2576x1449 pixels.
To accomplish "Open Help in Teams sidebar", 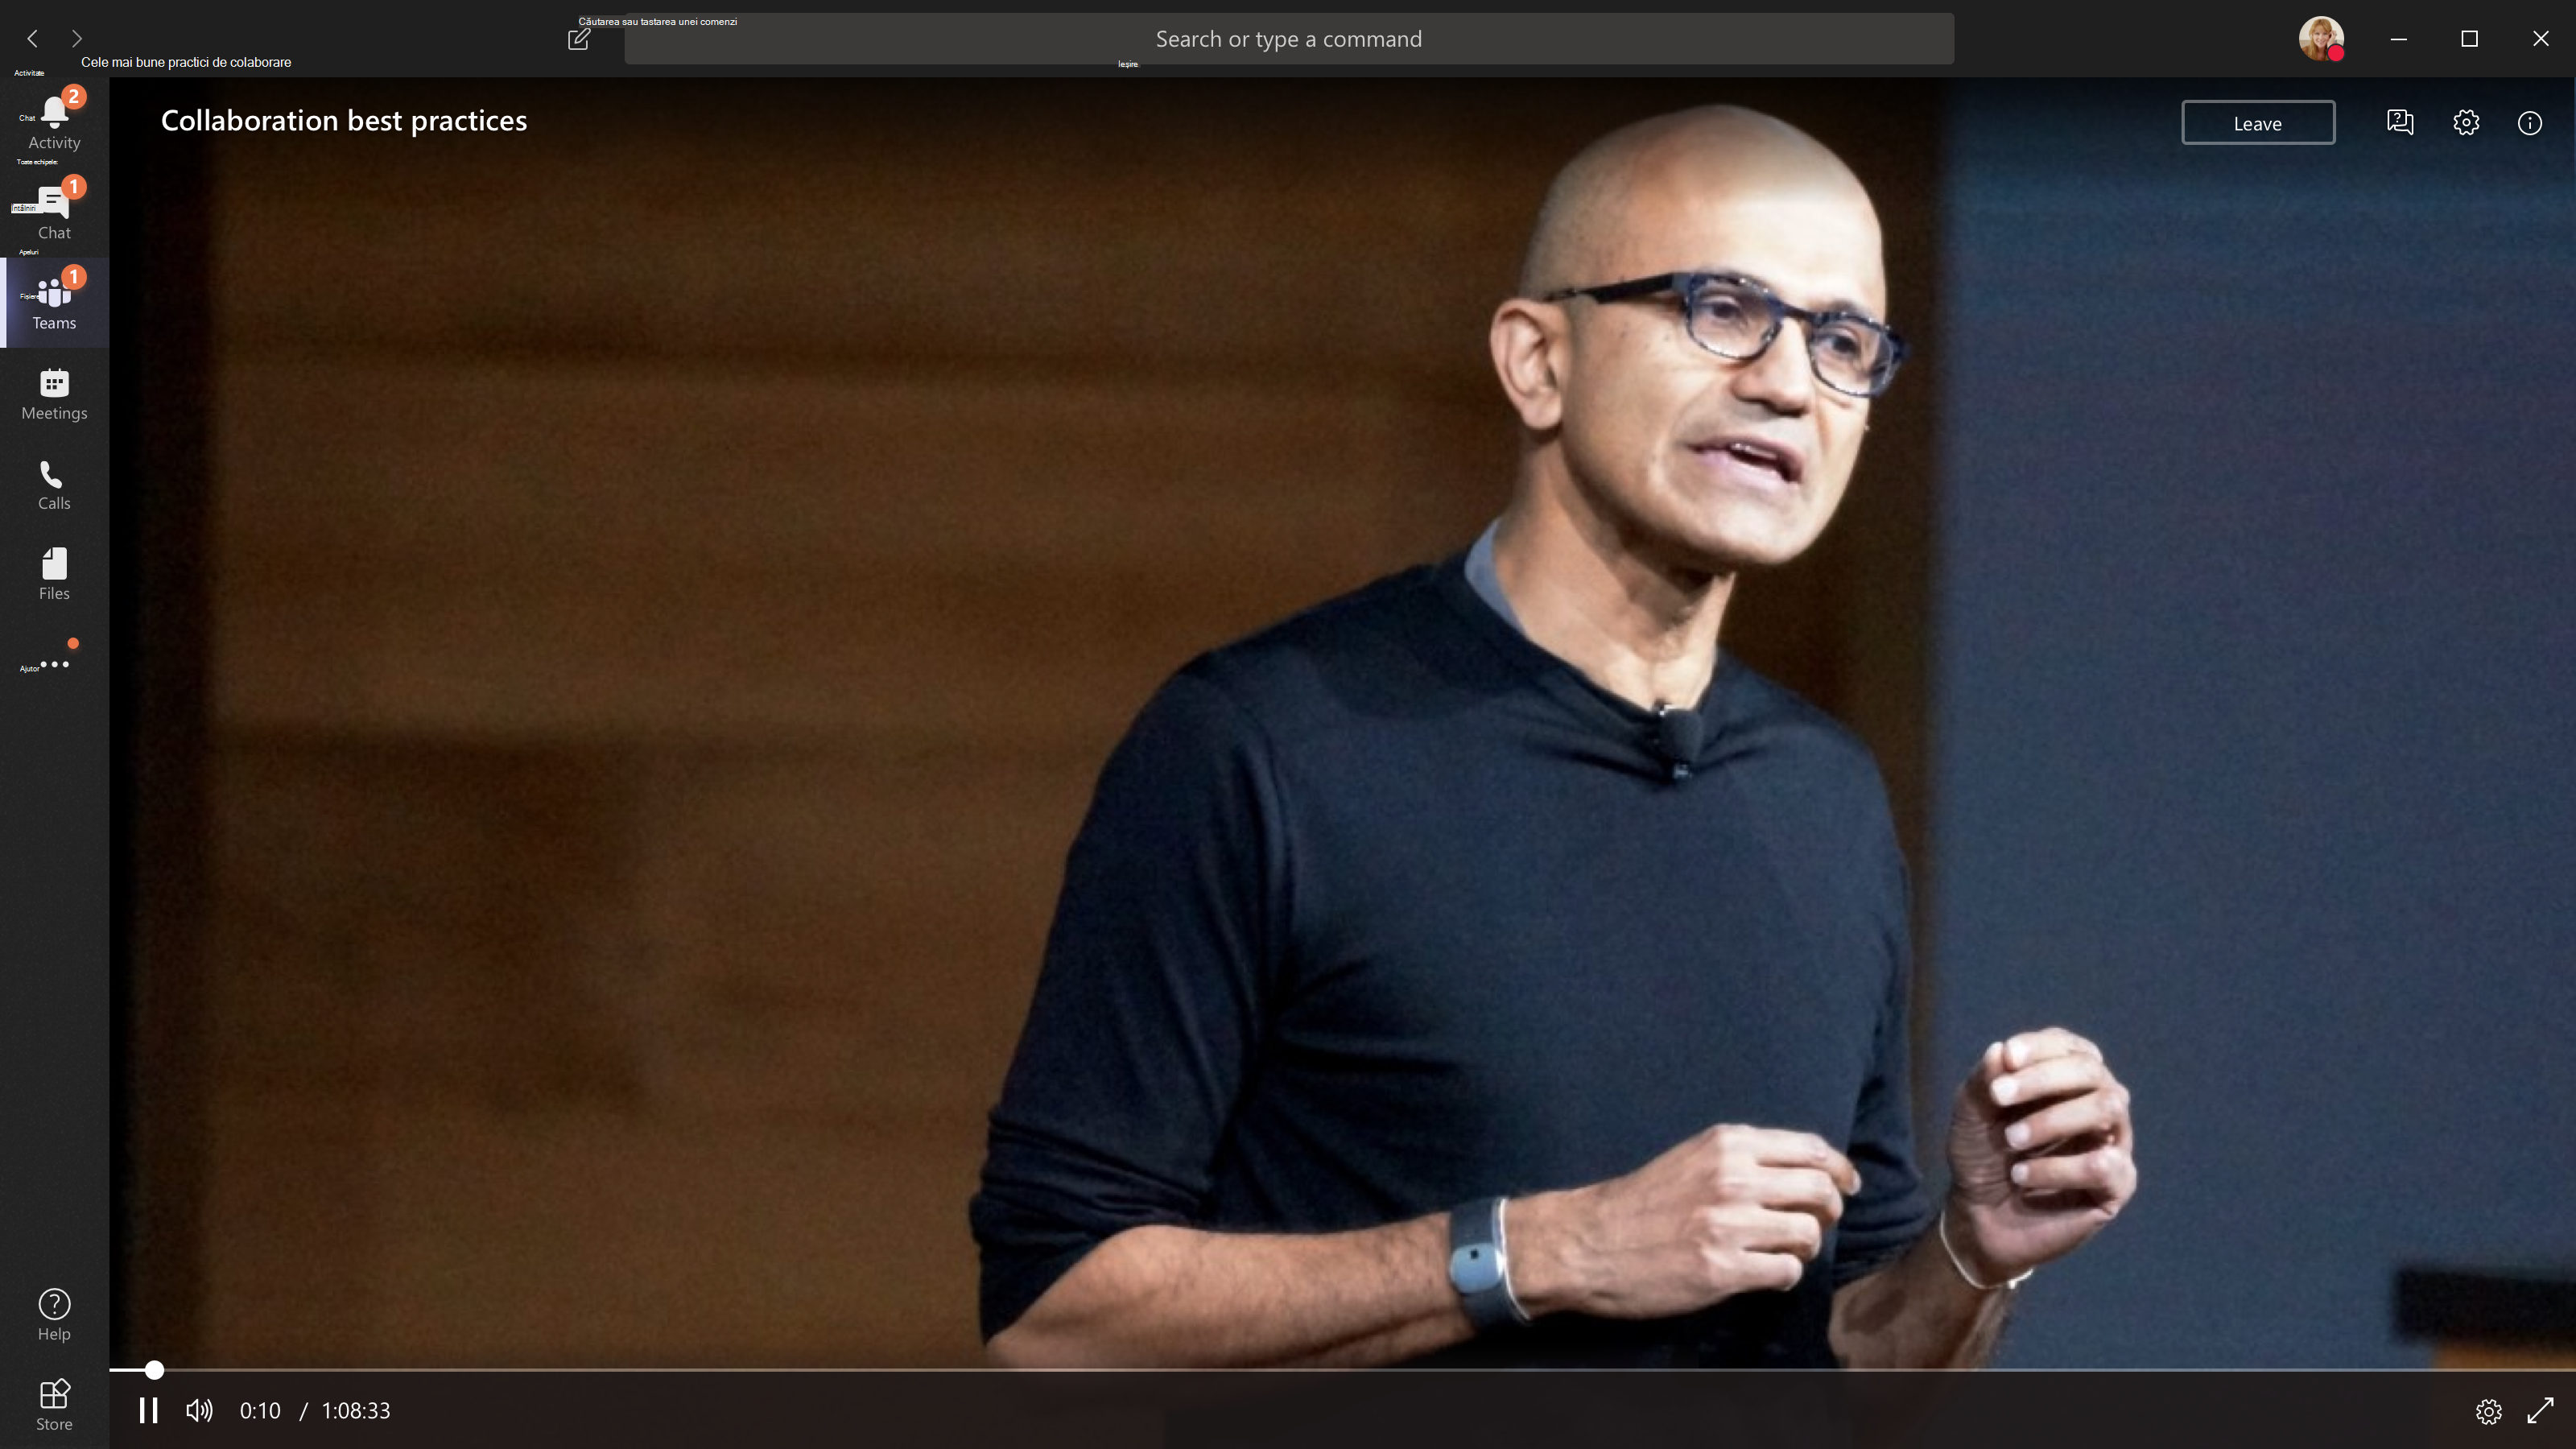I will coord(53,1315).
